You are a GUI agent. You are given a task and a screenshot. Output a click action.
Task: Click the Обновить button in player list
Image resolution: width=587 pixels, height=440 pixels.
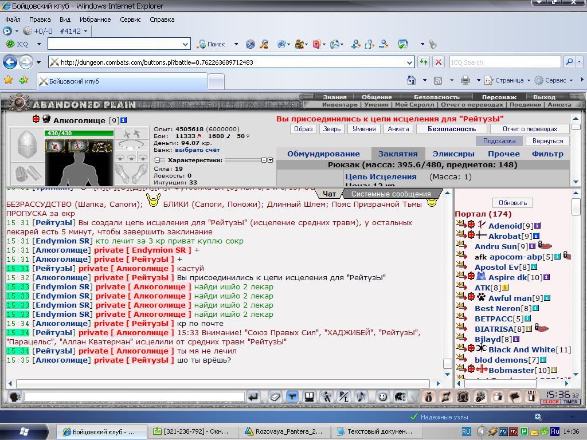pyautogui.click(x=512, y=203)
